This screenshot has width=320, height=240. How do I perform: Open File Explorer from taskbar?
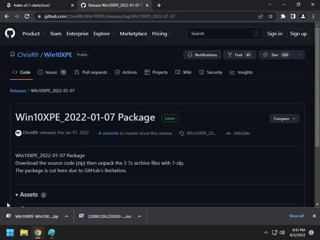24,232
